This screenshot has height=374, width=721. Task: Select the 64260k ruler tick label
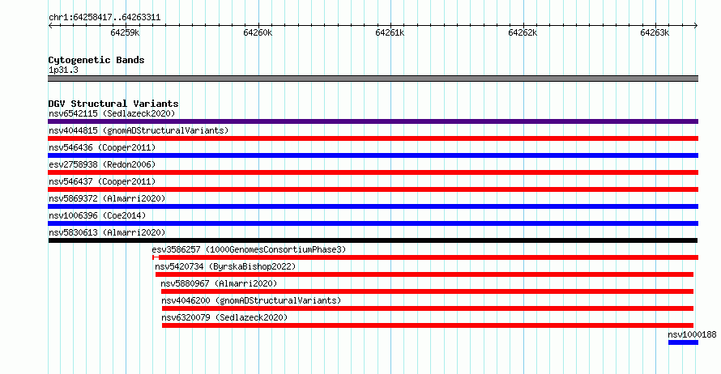point(258,32)
